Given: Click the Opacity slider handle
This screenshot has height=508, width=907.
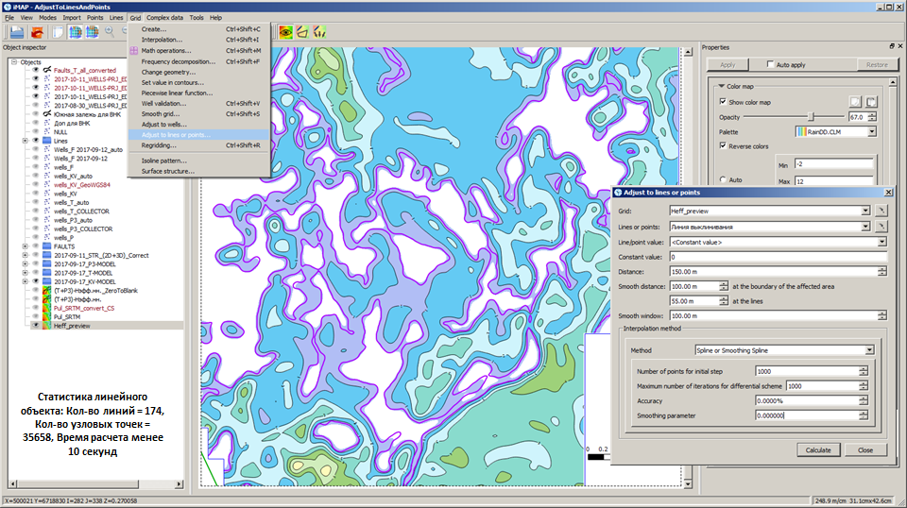Looking at the screenshot, I should tap(810, 117).
